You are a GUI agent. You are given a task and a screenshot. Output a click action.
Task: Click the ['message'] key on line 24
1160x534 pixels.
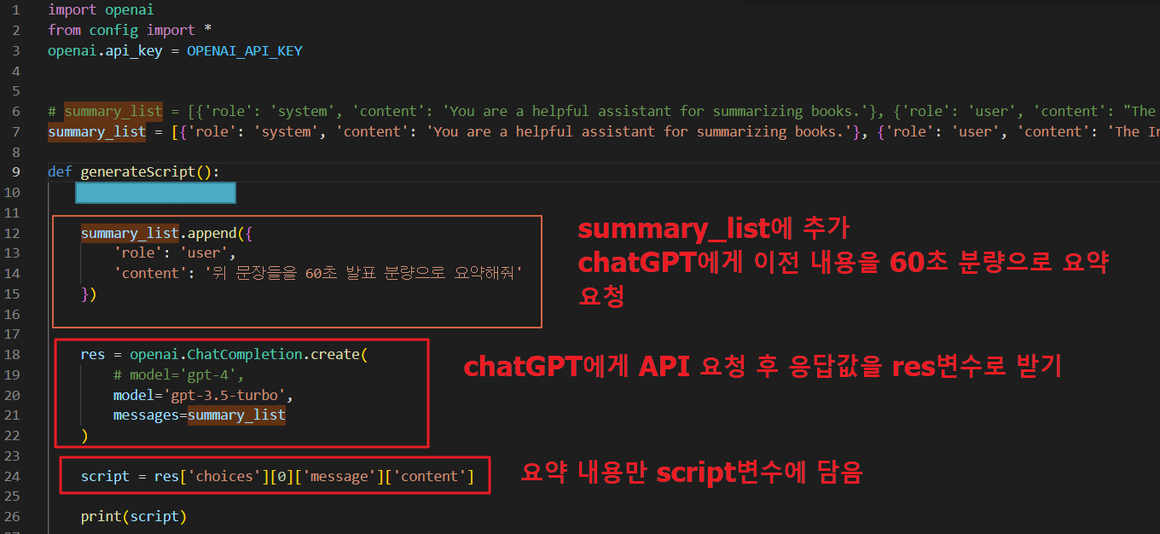tap(335, 476)
